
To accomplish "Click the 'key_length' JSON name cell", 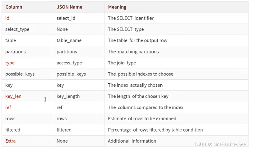I will coord(68,96).
